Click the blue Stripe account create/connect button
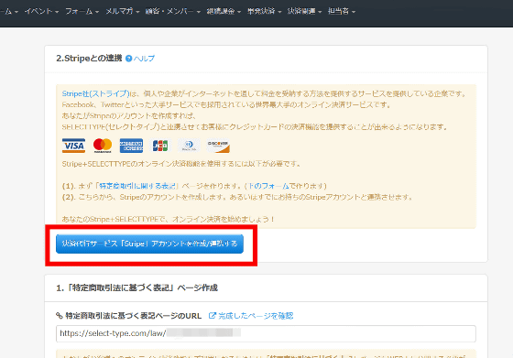 point(149,244)
